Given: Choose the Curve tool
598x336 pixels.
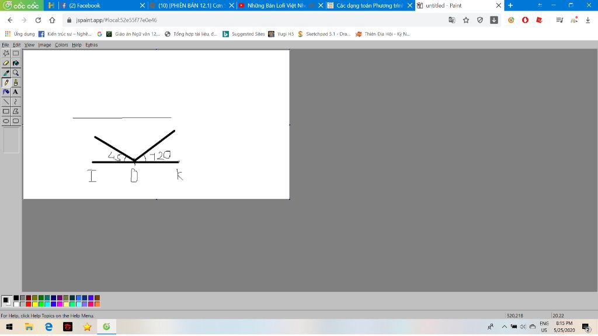Looking at the screenshot, I should point(16,101).
